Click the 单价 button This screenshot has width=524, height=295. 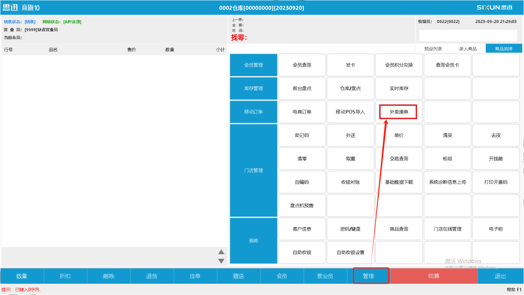(399, 135)
